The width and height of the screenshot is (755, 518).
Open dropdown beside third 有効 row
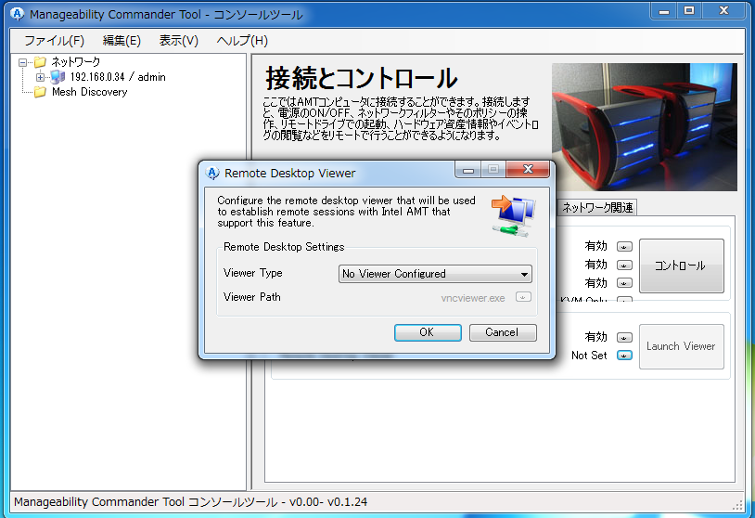[x=624, y=283]
